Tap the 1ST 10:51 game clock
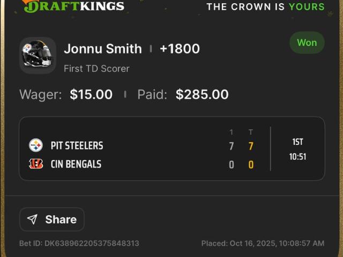This screenshot has height=257, width=343. [298, 149]
